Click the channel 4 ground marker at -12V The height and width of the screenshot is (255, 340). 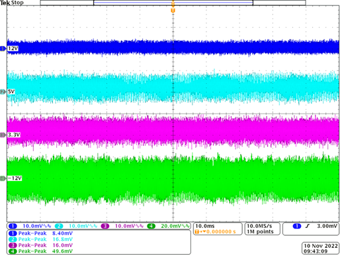pos(3,178)
